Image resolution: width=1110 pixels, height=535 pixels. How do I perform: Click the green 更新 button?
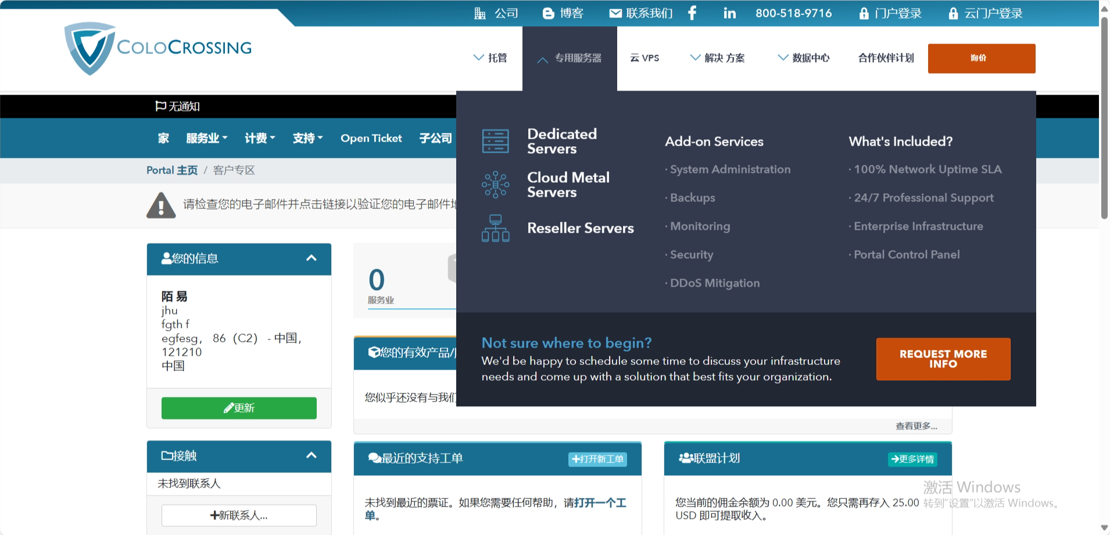click(239, 408)
